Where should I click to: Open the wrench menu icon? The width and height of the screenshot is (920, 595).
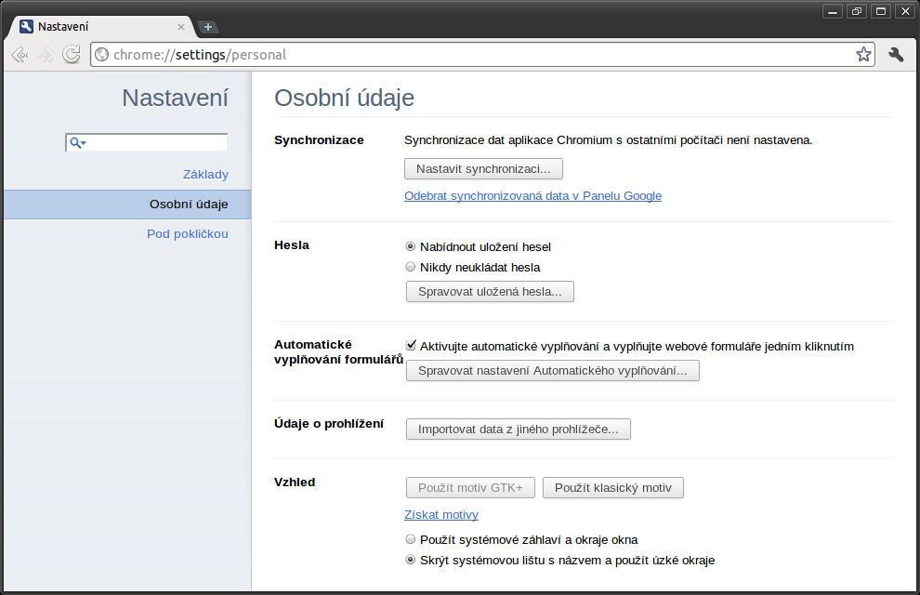896,55
